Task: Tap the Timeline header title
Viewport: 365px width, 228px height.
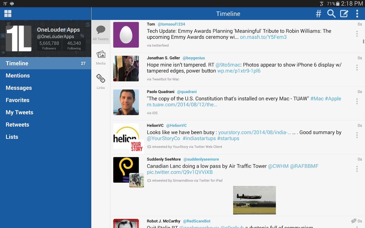Action: 228,14
